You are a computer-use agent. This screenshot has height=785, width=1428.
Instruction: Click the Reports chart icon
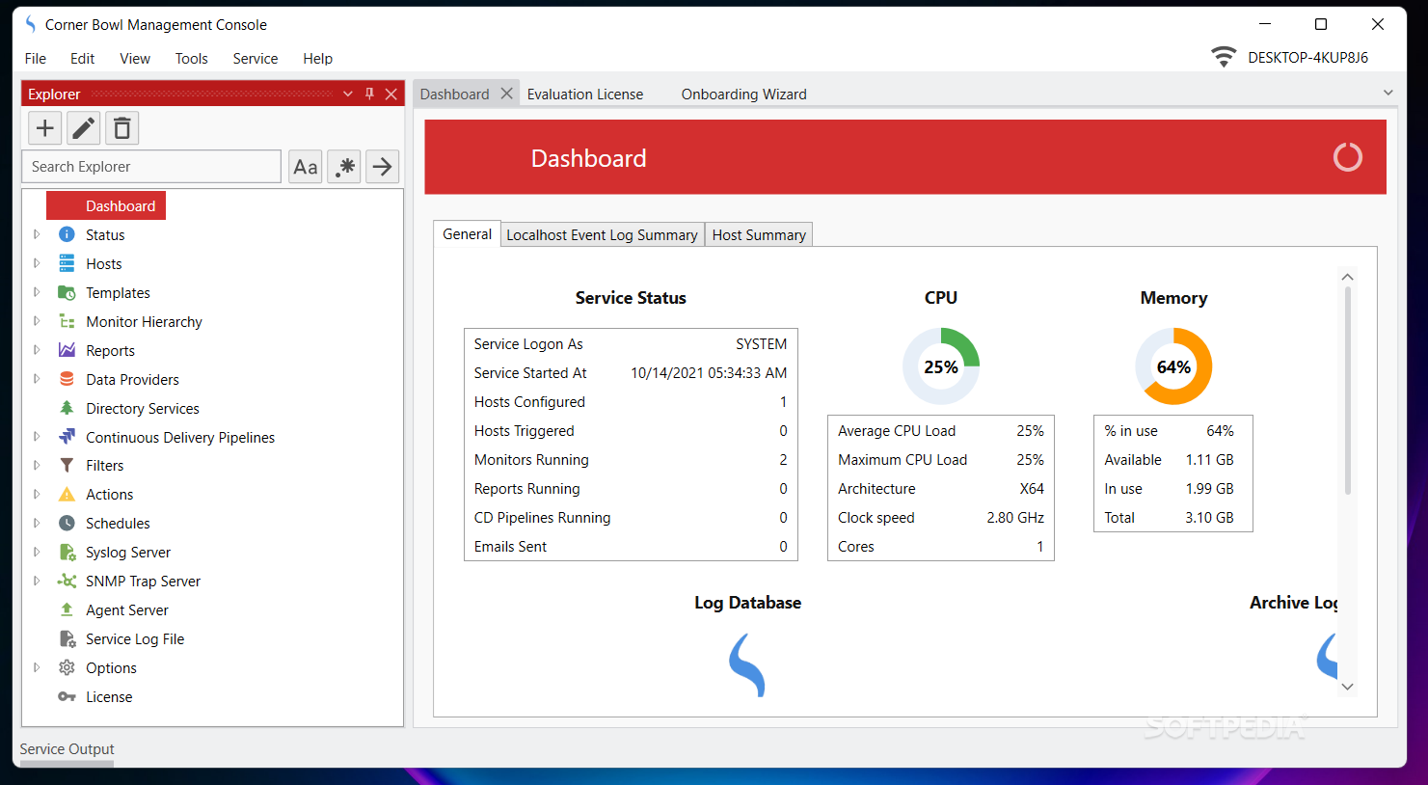tap(67, 350)
